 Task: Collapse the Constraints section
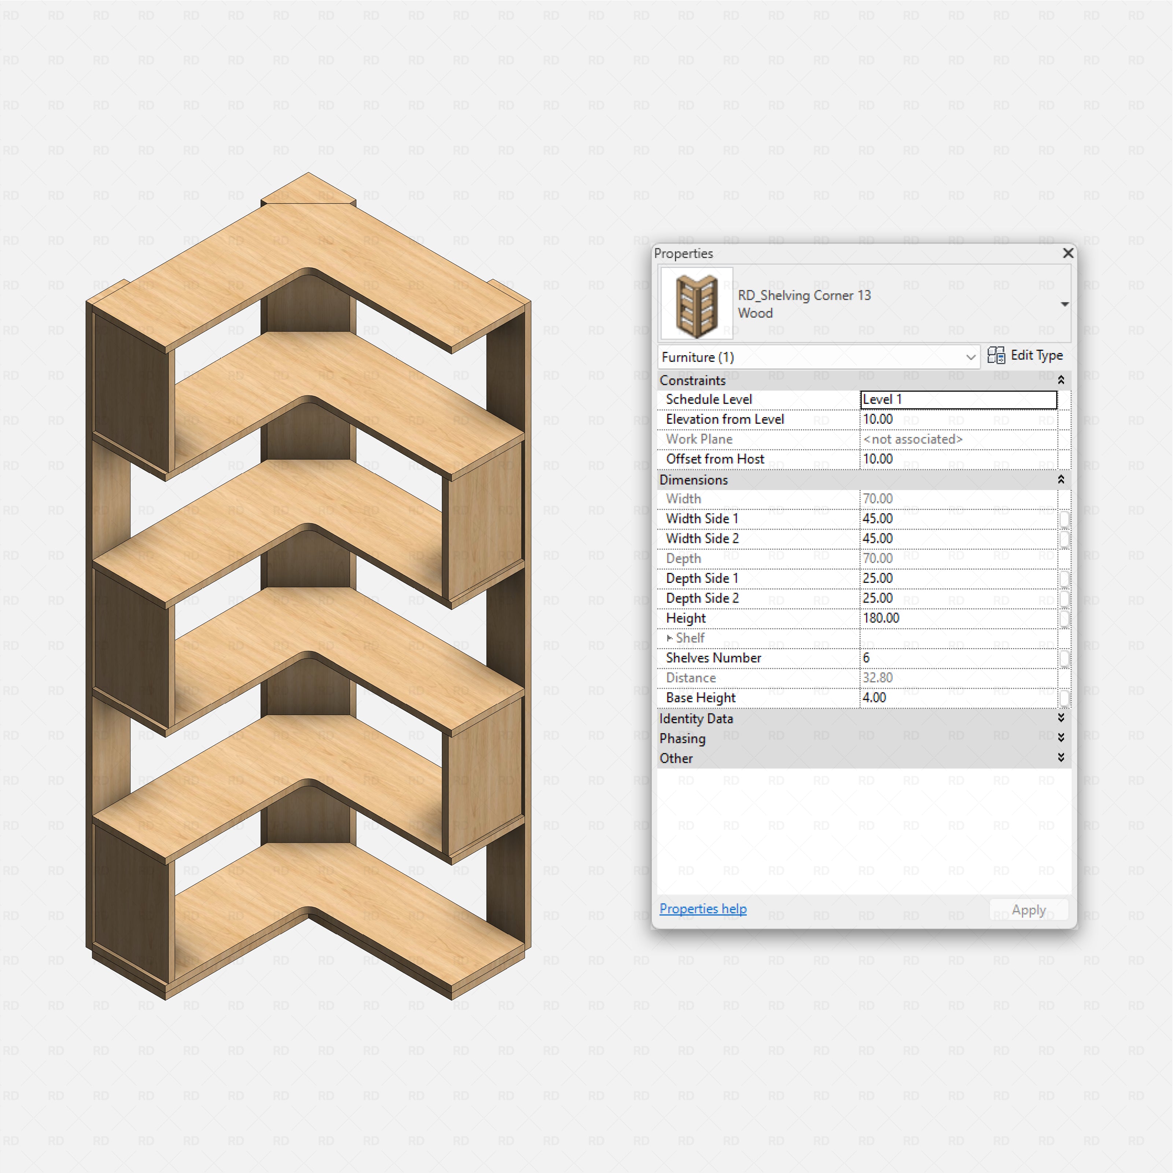coord(1061,380)
